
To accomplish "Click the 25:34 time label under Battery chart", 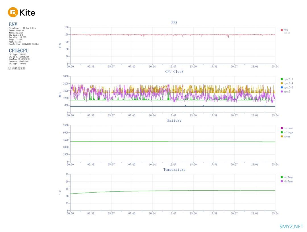I will click(x=275, y=164).
